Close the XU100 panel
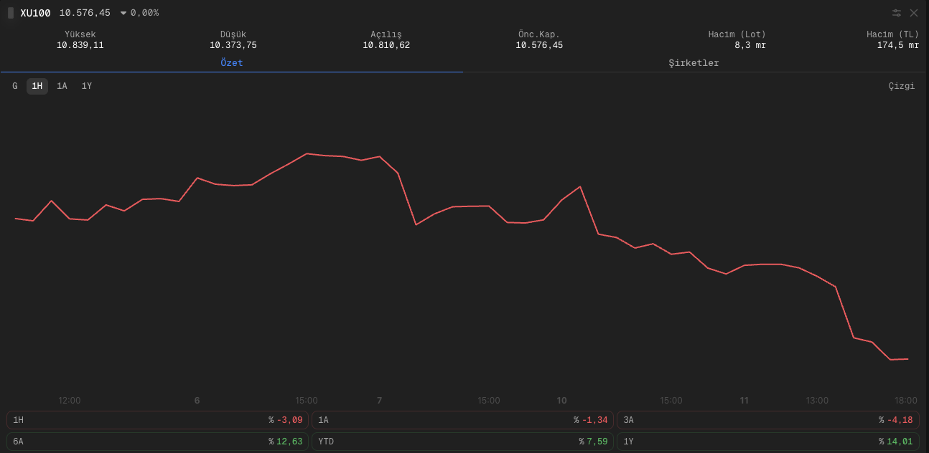 point(914,13)
